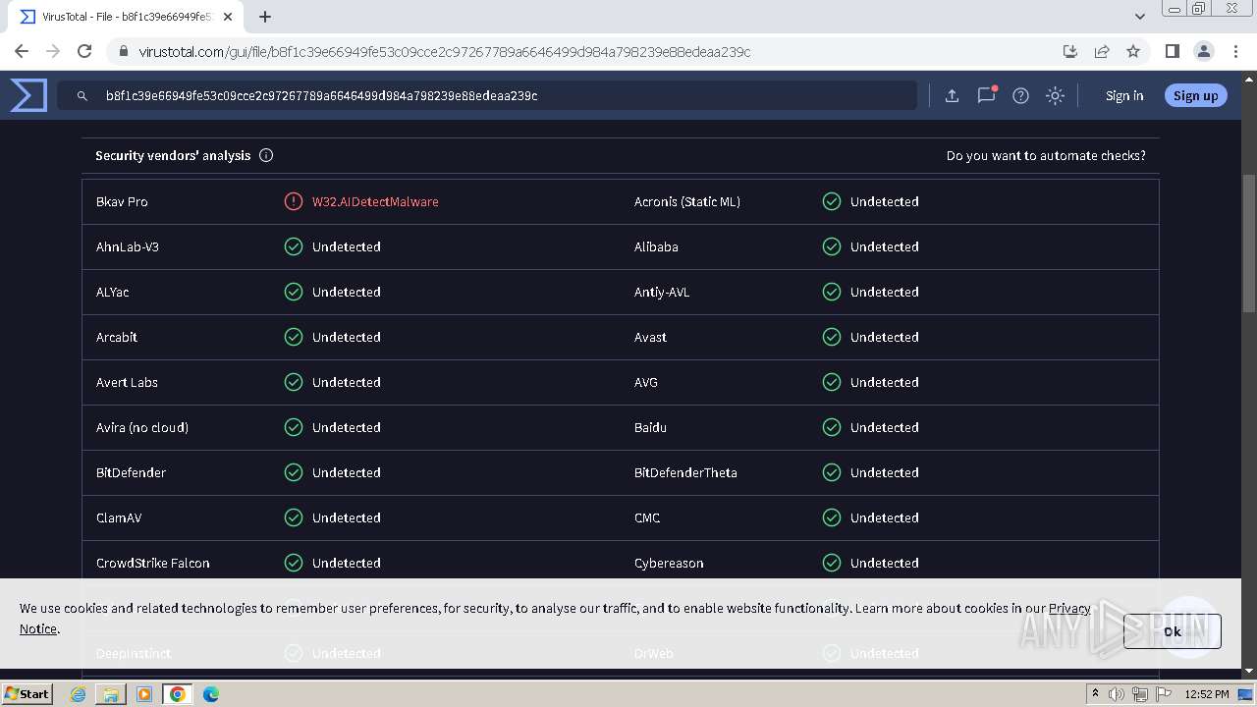Click the volume speaker tray icon
This screenshot has width=1257, height=707.
tap(1117, 694)
